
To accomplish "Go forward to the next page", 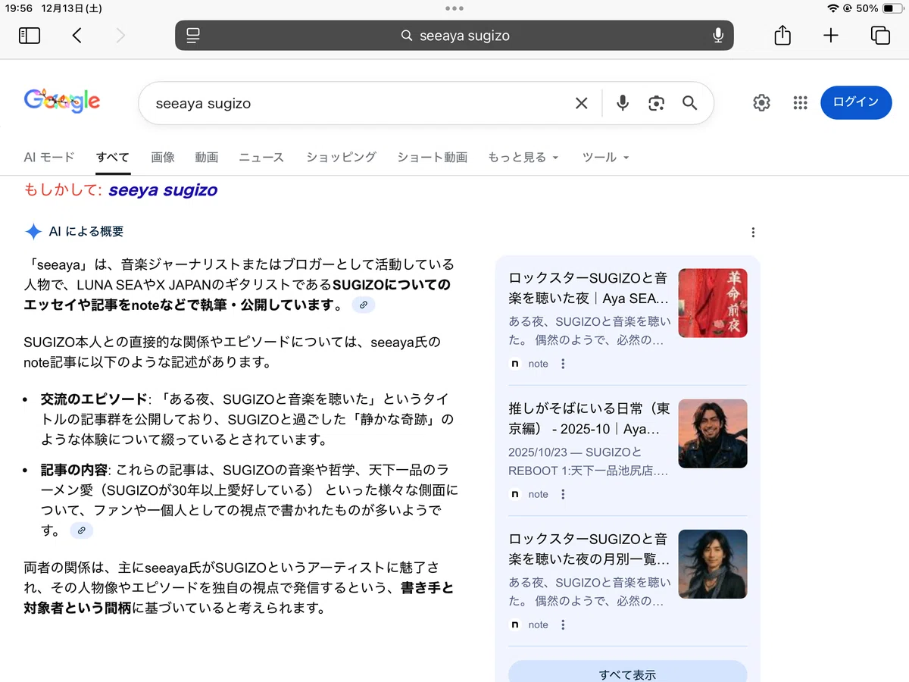I will pyautogui.click(x=120, y=36).
